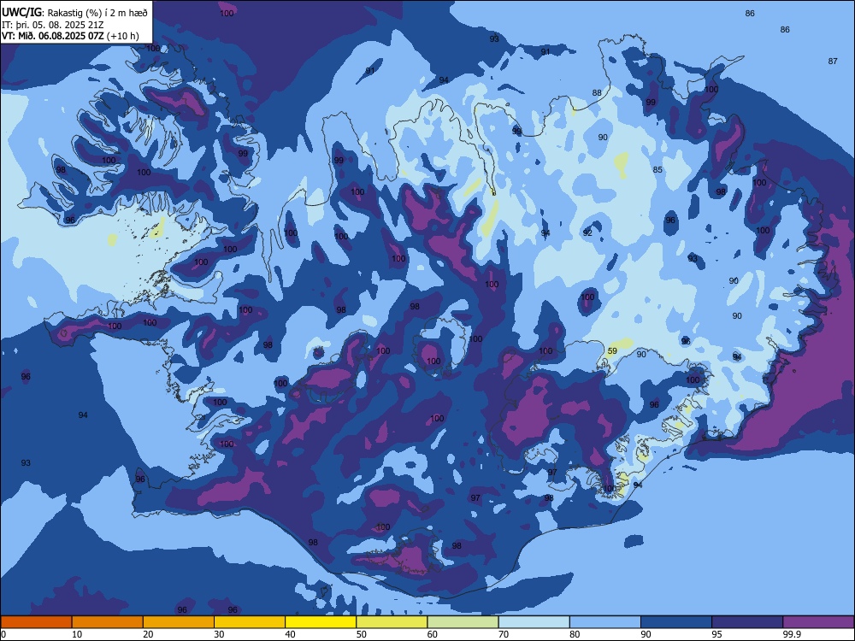Click the '87' humidity value on the map
This screenshot has width=855, height=641.
pos(833,61)
